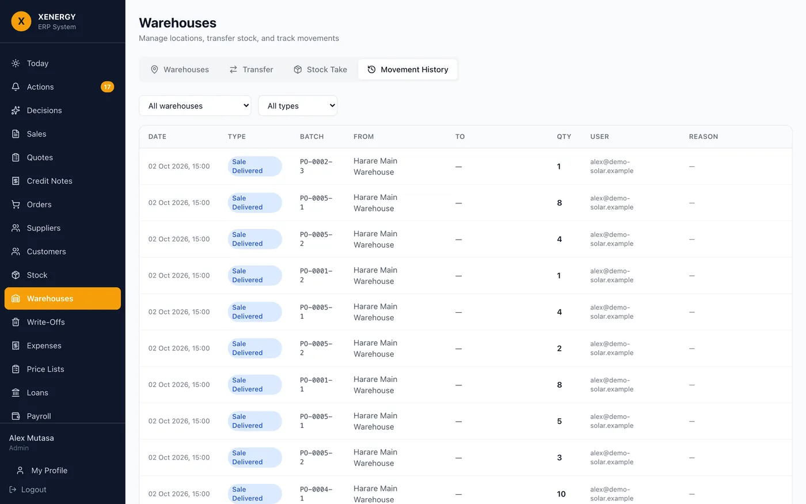Open the All warehouses filter dropdown
This screenshot has height=504, width=806.
click(195, 105)
